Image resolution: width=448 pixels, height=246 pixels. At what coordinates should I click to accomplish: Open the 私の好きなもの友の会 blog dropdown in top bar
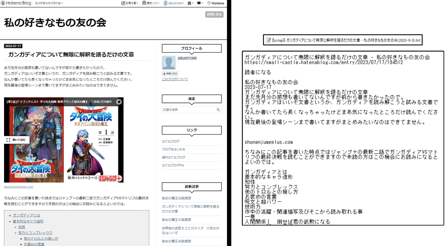coord(49,3)
